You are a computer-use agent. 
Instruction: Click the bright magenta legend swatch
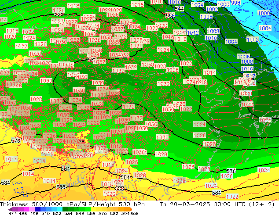click(26, 209)
